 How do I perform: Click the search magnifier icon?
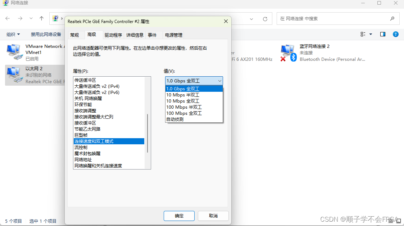pyautogui.click(x=392, y=19)
